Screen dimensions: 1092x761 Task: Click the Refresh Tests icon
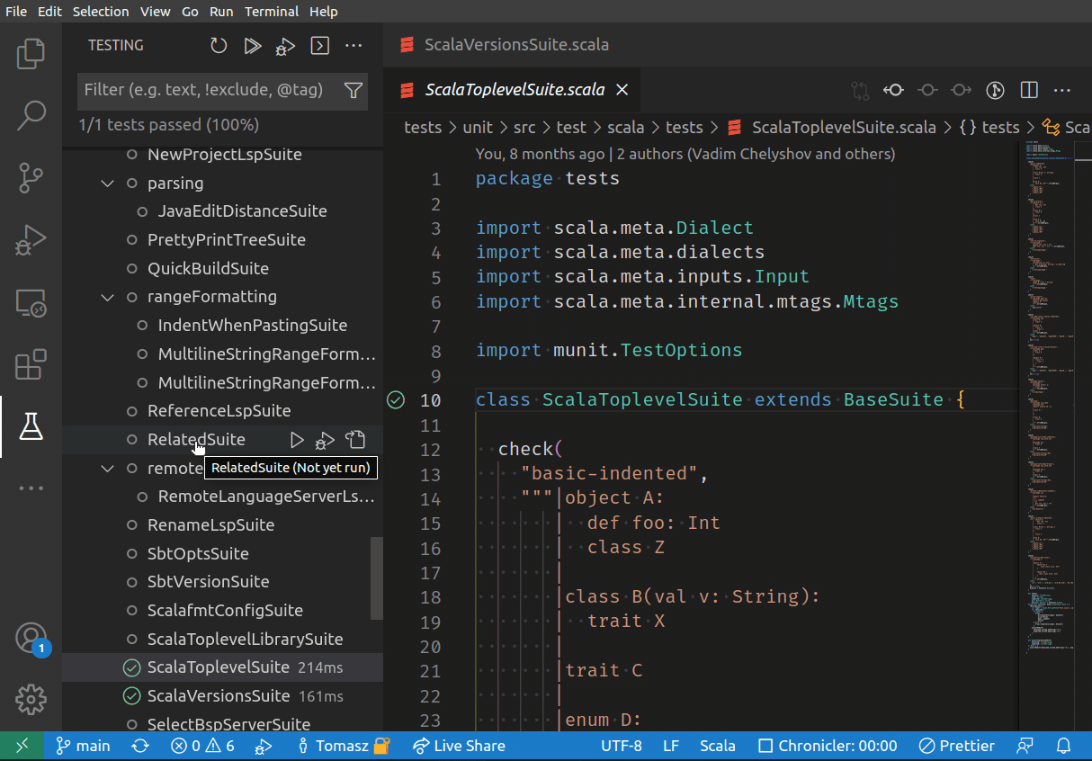tap(219, 45)
